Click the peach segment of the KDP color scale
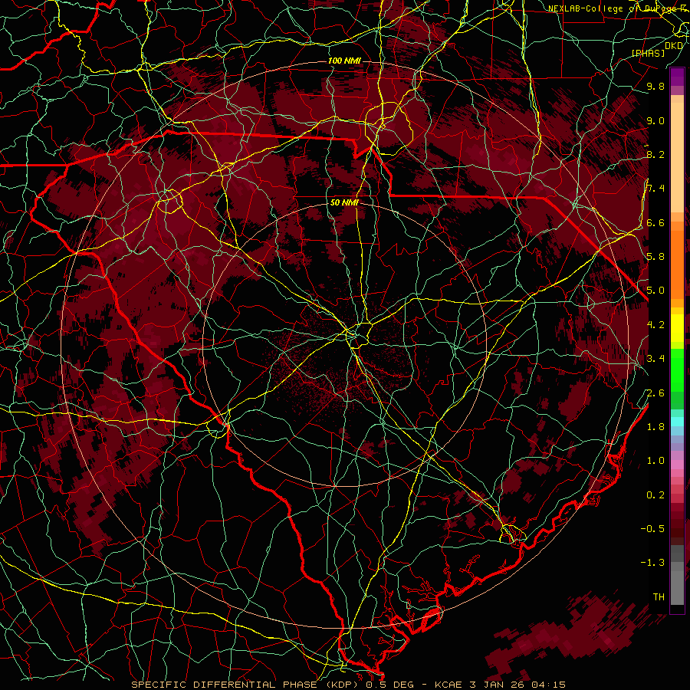The width and height of the screenshot is (690, 690). [x=677, y=157]
